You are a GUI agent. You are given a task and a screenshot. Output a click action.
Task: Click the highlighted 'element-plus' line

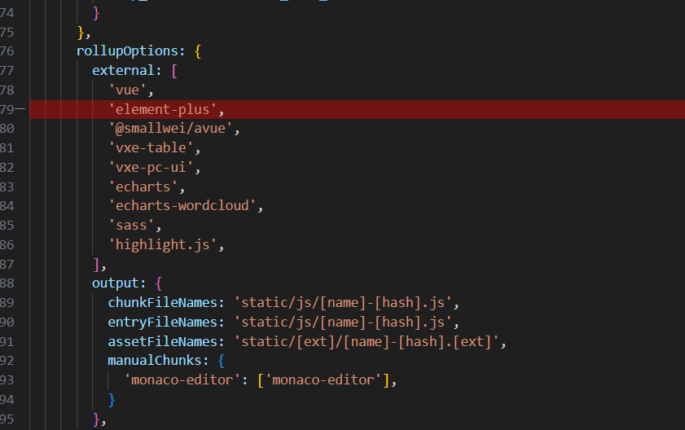pyautogui.click(x=165, y=109)
